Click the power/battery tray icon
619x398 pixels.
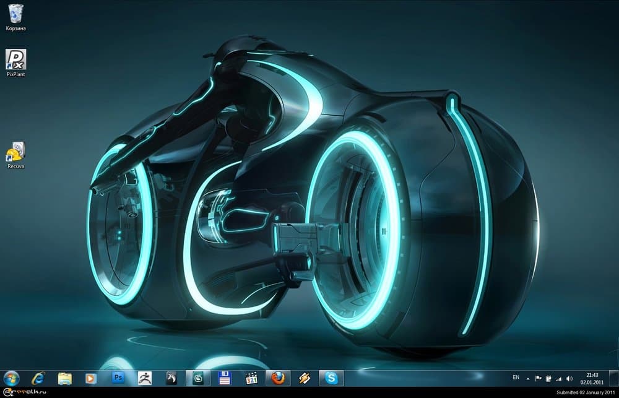click(548, 378)
